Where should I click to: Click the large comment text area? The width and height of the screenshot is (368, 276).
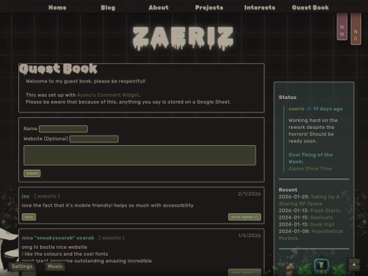pos(140,155)
